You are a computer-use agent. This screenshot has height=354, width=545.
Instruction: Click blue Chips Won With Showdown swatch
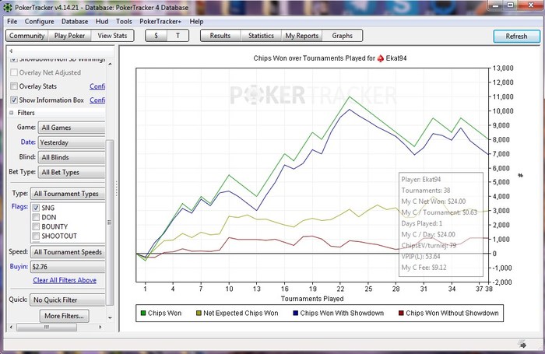[295, 314]
